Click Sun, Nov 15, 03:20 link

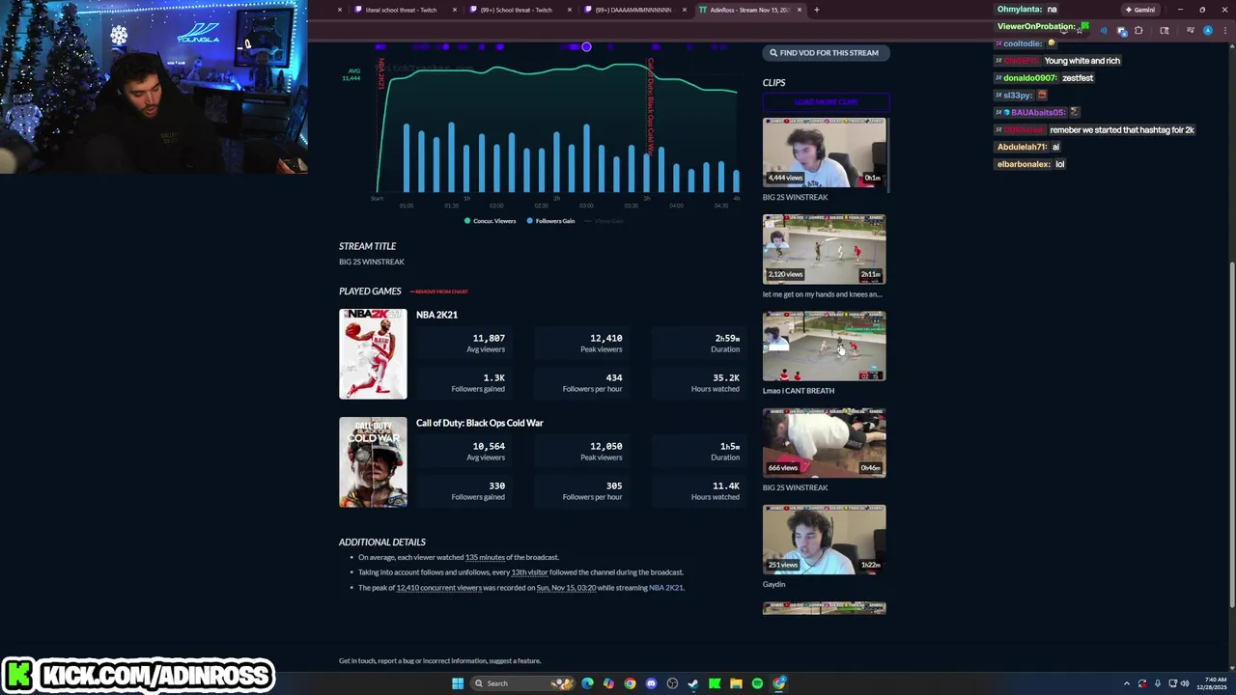[566, 588]
